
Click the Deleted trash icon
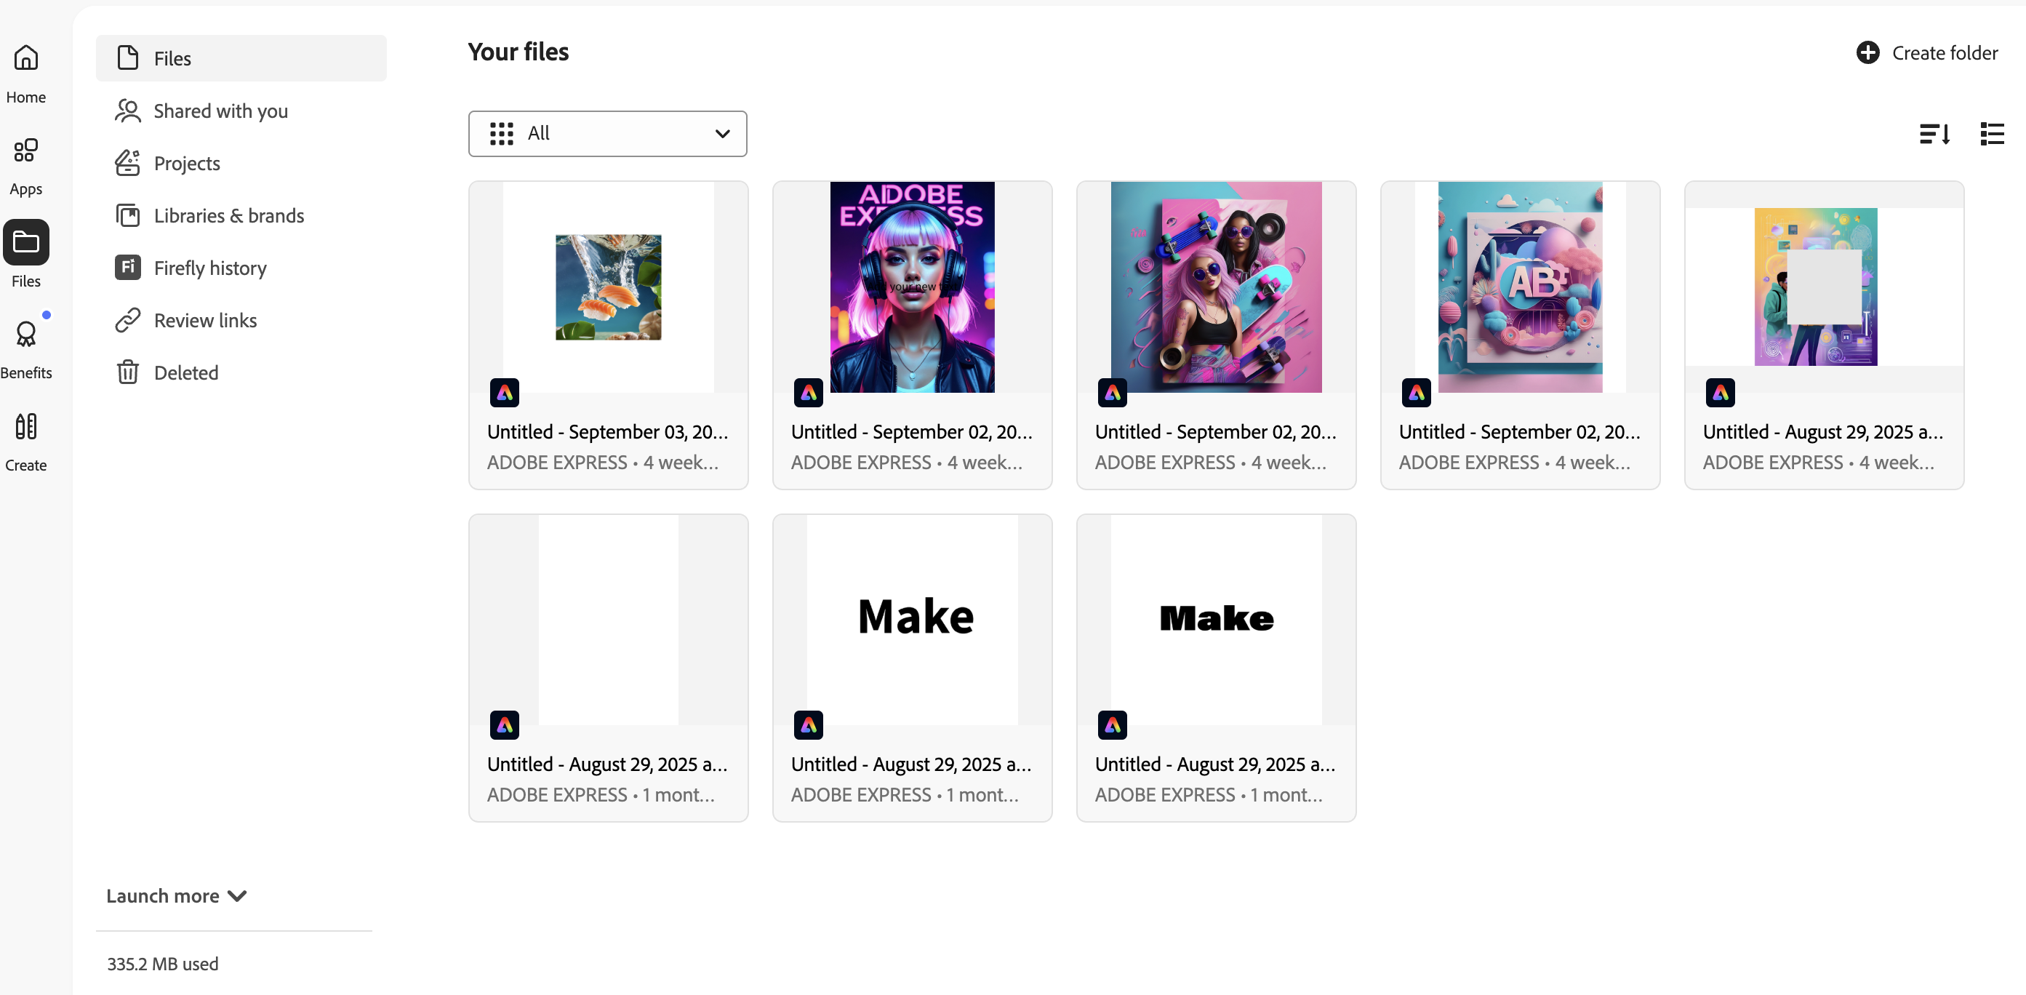127,372
